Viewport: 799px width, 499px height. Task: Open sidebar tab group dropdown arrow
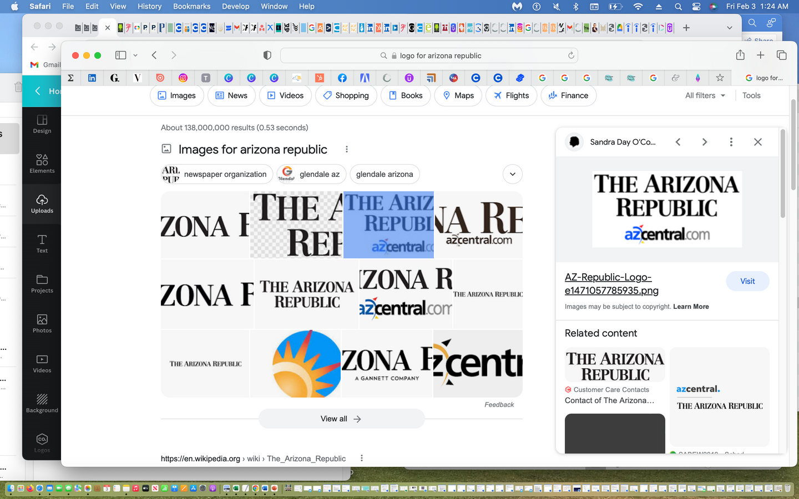pos(135,55)
